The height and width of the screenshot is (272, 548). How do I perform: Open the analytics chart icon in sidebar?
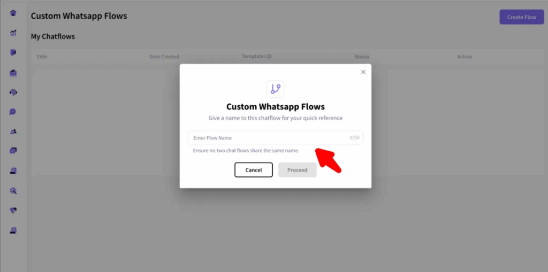tap(13, 33)
